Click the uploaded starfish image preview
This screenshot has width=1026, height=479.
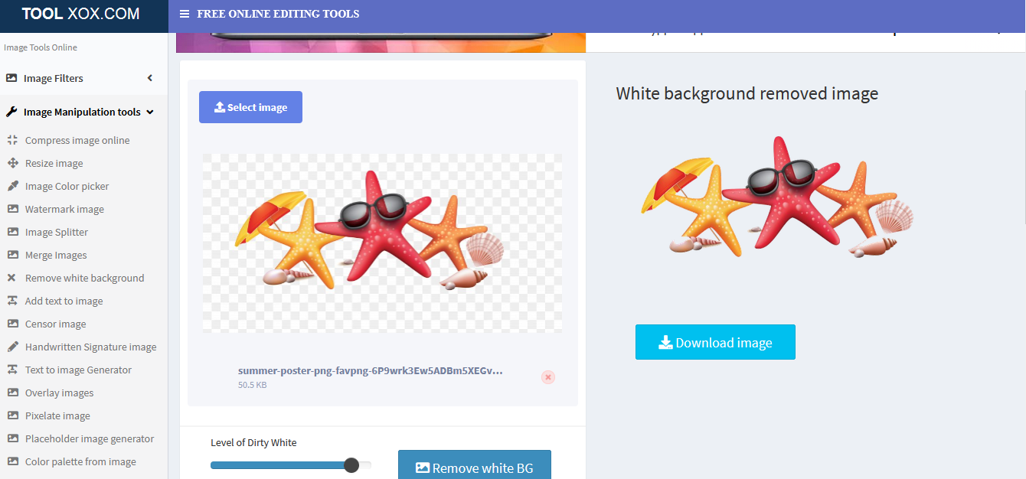pyautogui.click(x=382, y=243)
